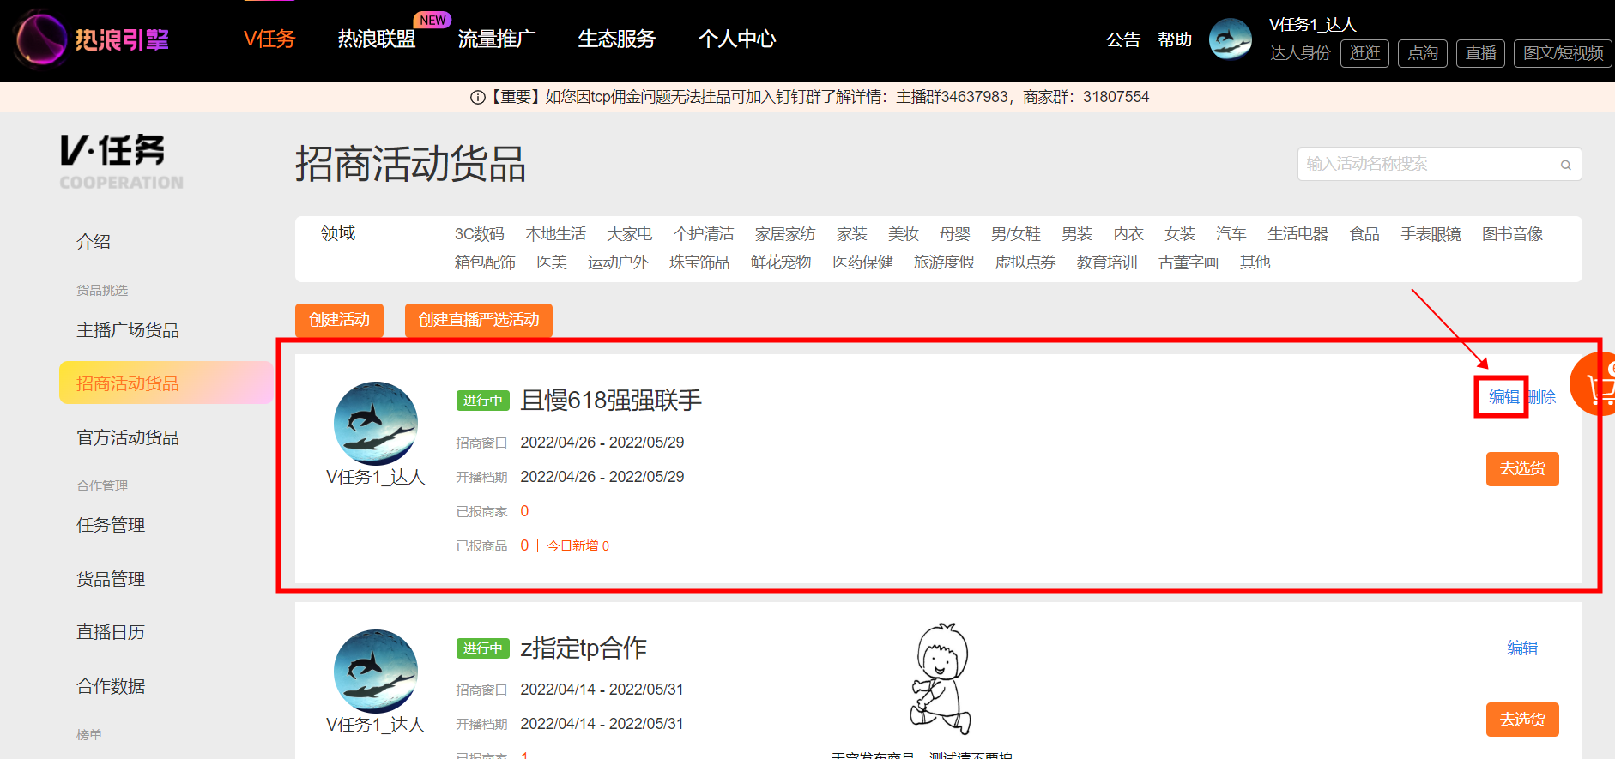Open the 热浪联盟 top menu
The width and height of the screenshot is (1615, 759).
pyautogui.click(x=376, y=39)
